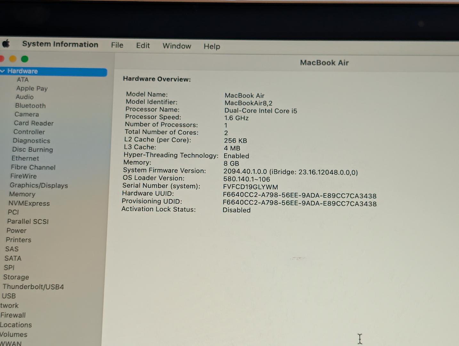Select Firewall under Network
Image resolution: width=459 pixels, height=346 pixels.
coord(13,315)
